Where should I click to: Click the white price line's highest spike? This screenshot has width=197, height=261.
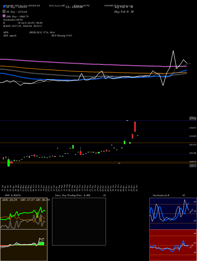pos(173,51)
